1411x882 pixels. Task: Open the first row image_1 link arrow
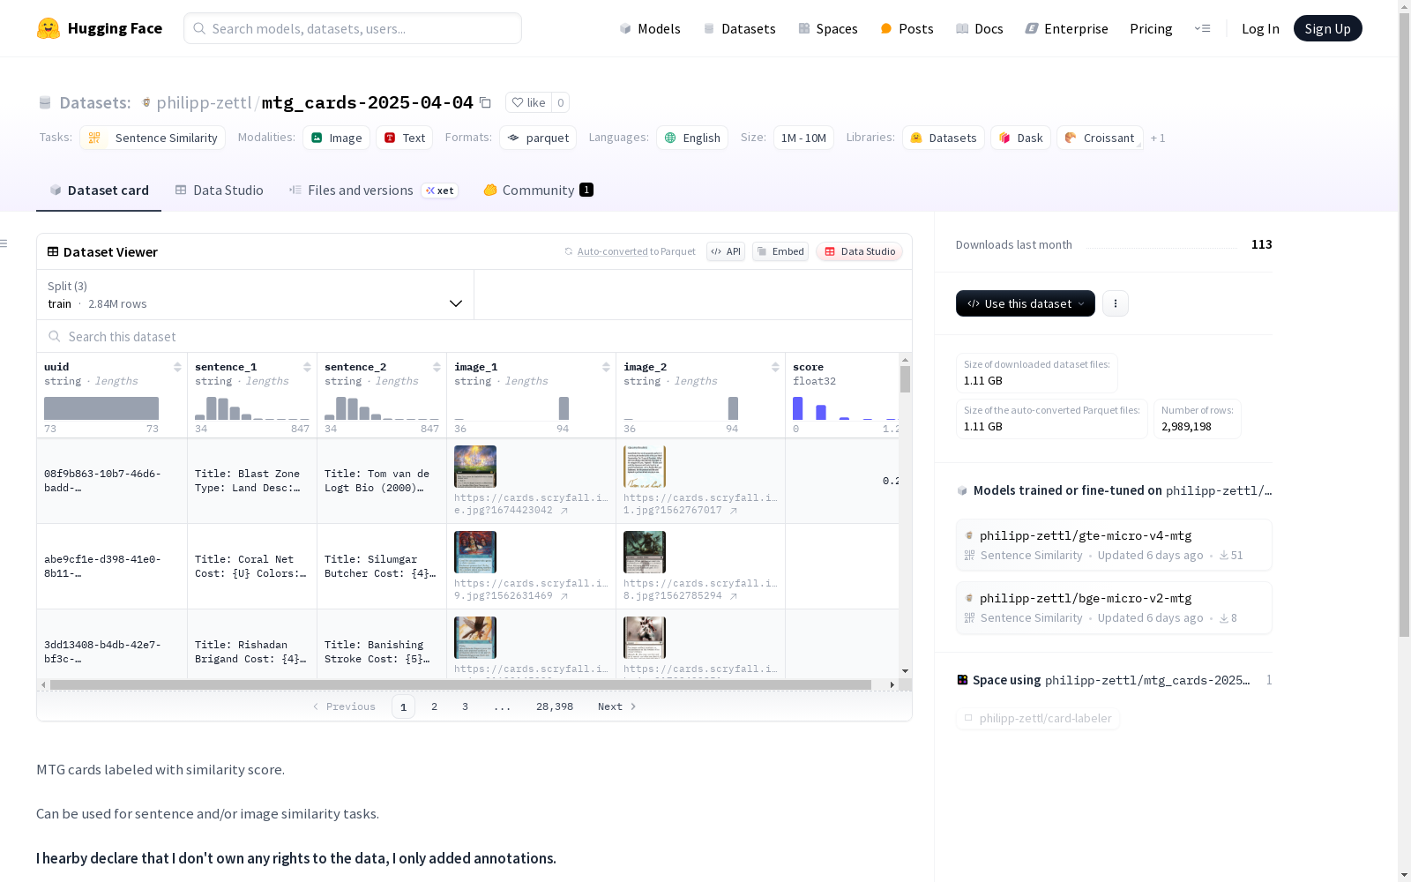pos(564,511)
